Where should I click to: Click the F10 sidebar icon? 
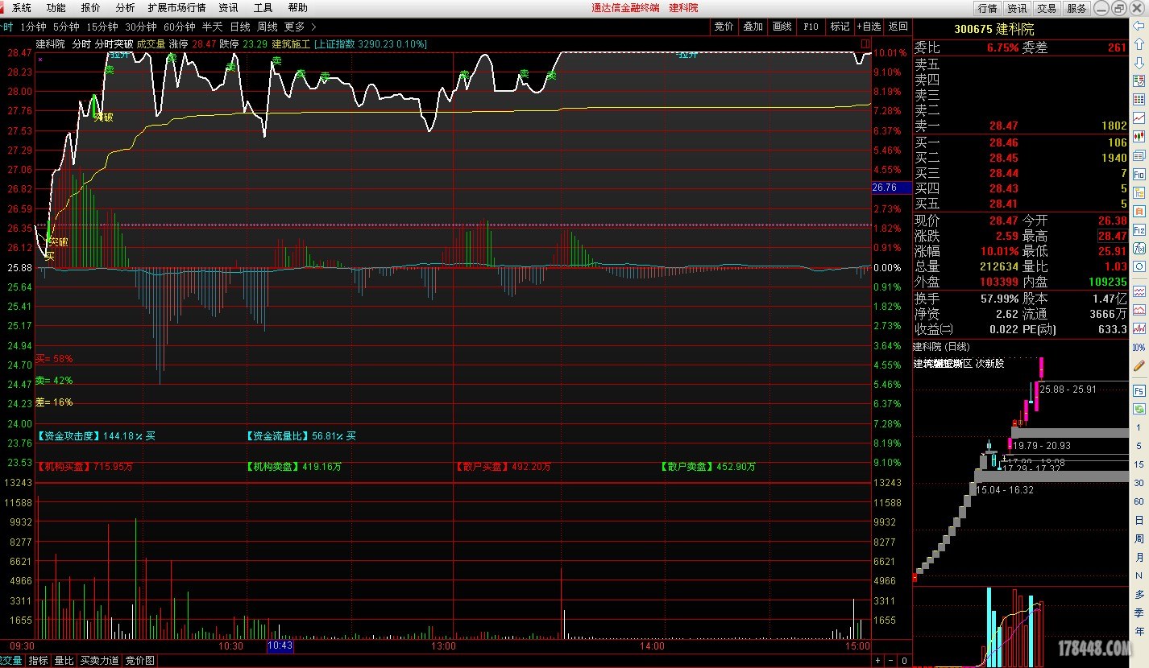pos(1139,174)
